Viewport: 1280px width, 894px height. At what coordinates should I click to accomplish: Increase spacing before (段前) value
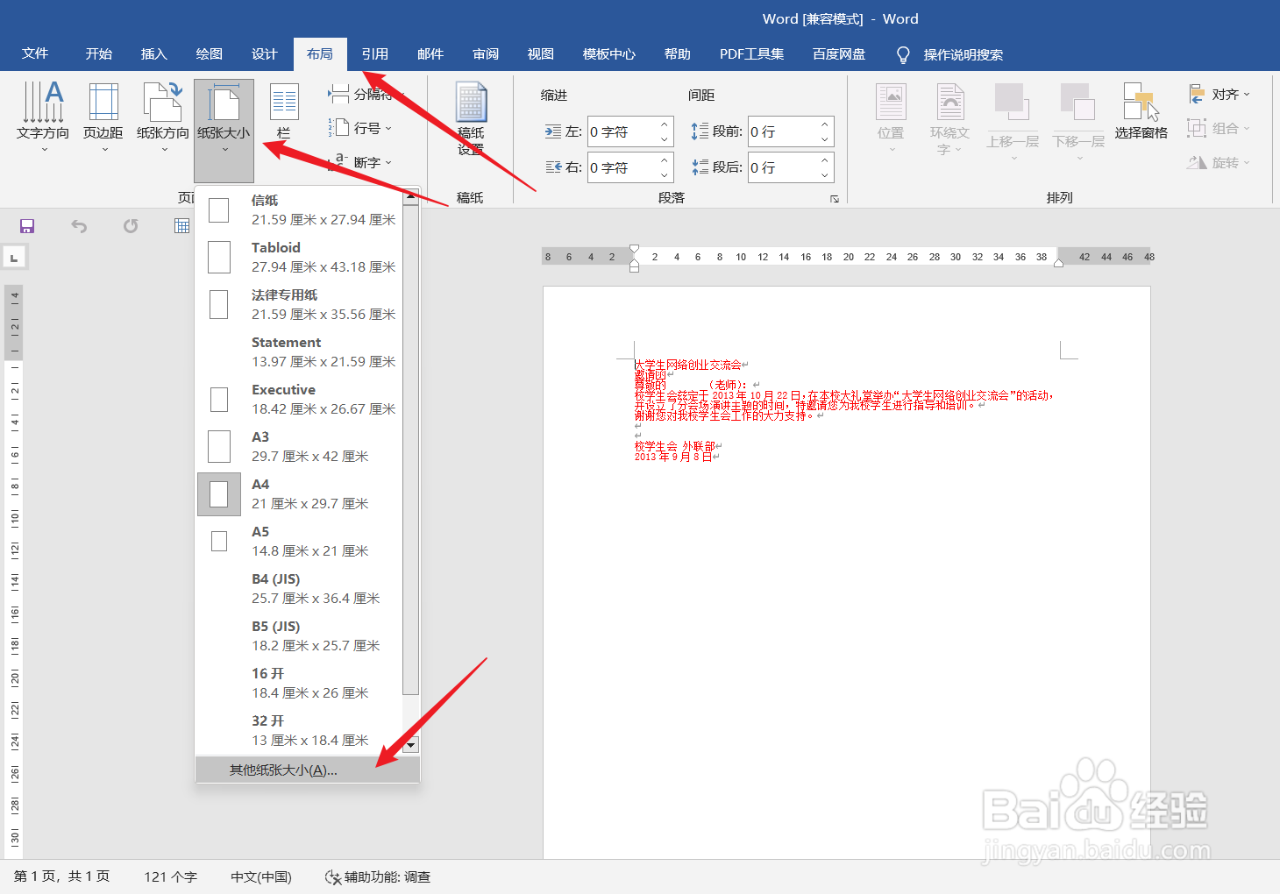[825, 124]
